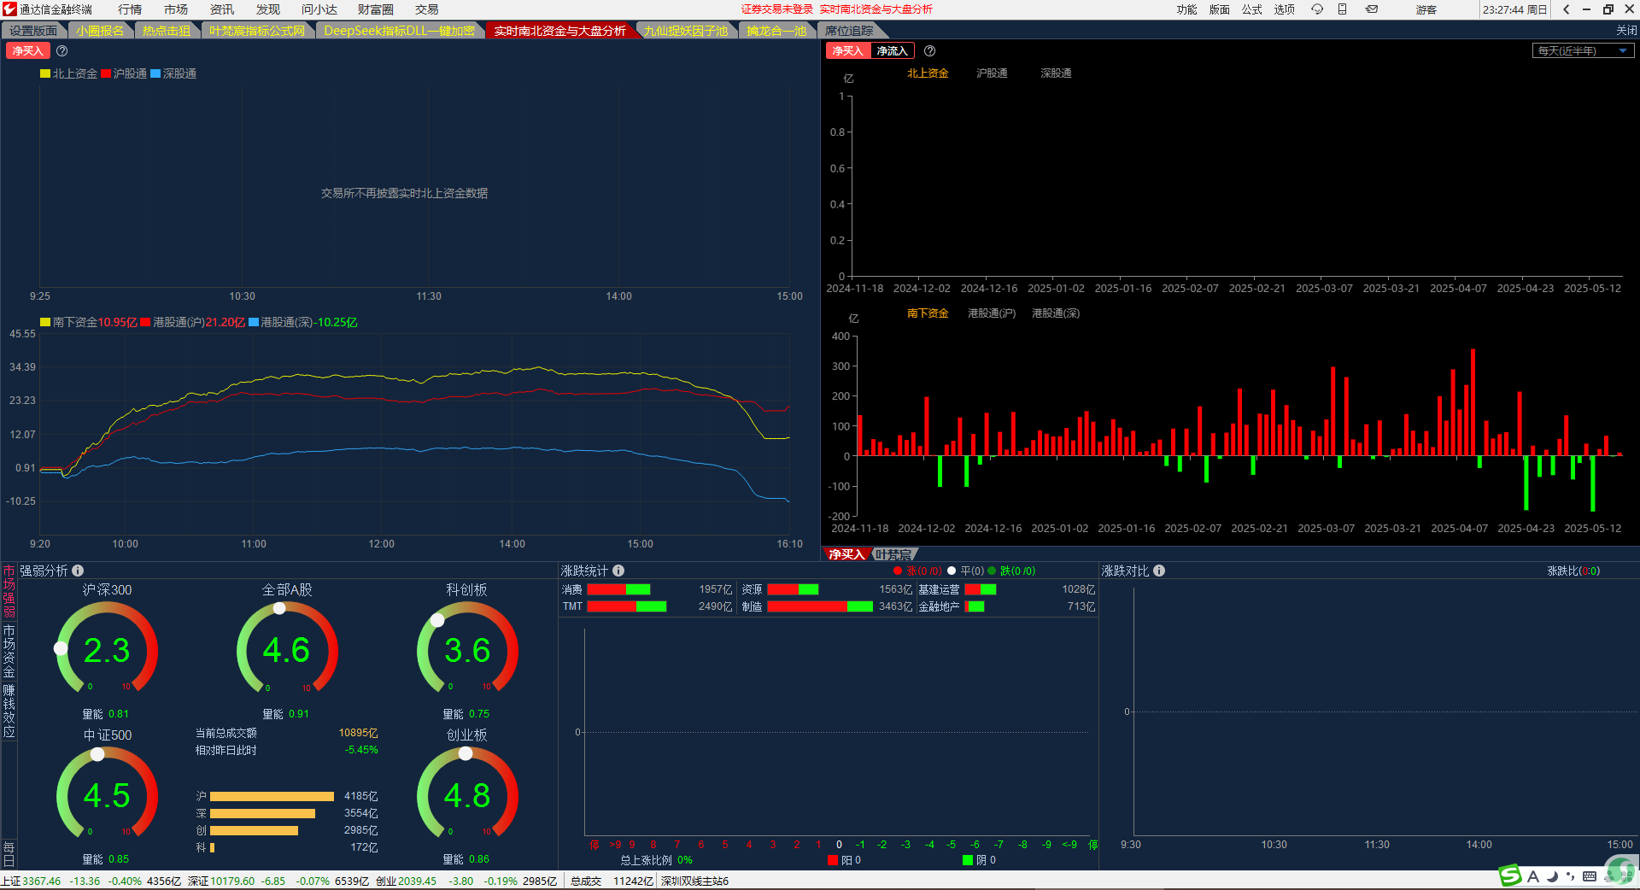Open the 发现 menu
The height and width of the screenshot is (890, 1640).
(x=268, y=9)
